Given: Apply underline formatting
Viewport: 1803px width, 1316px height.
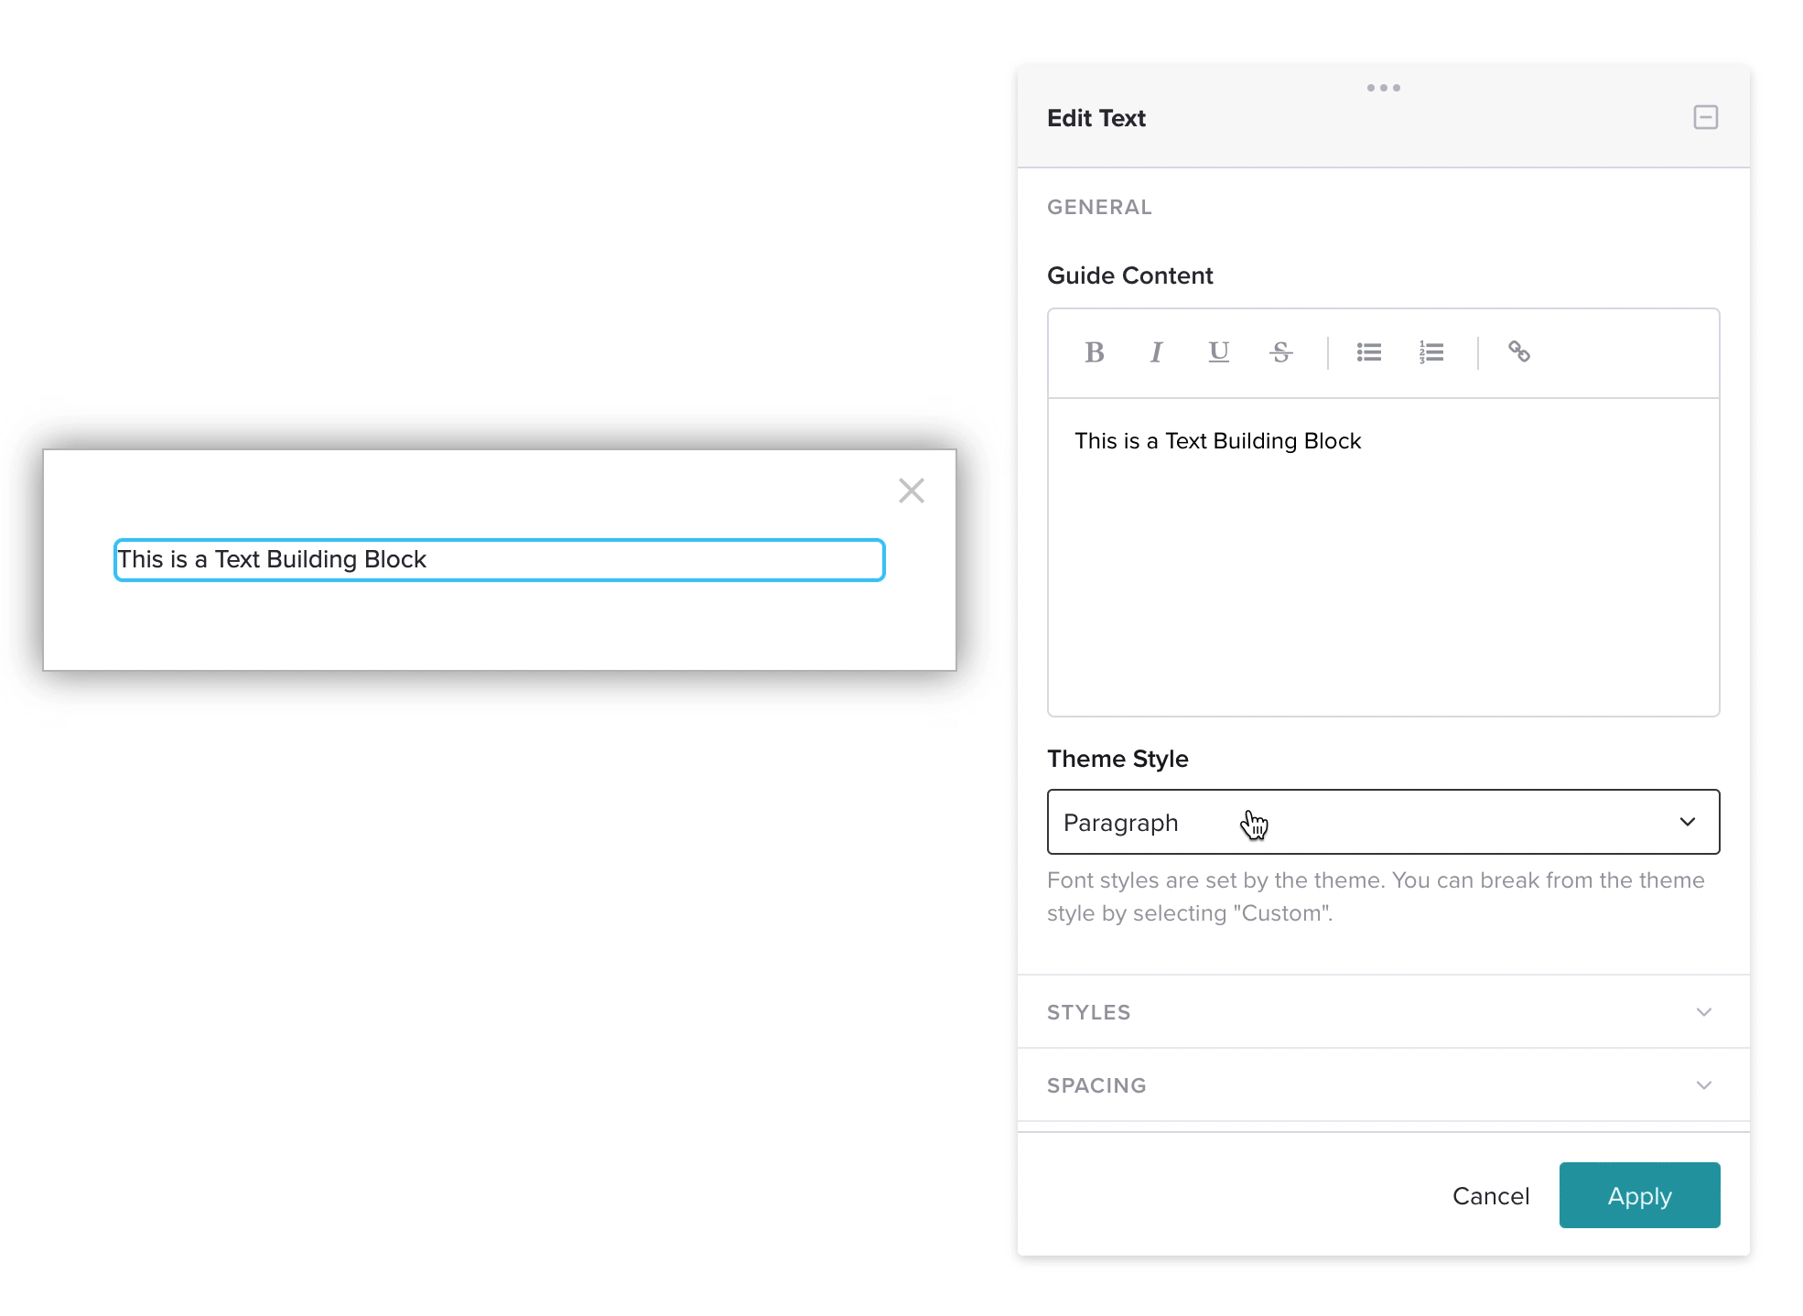Looking at the screenshot, I should [1218, 352].
